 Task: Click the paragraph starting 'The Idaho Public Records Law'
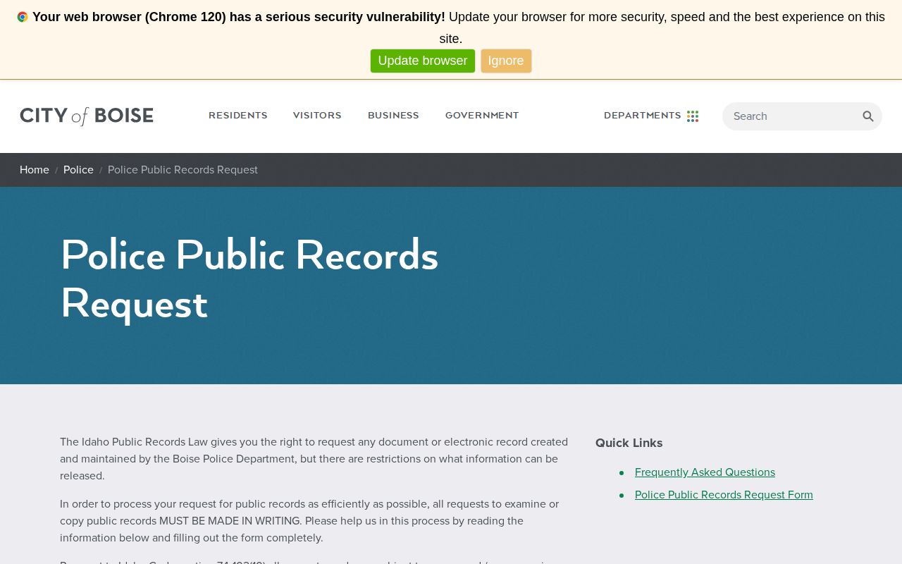(314, 459)
